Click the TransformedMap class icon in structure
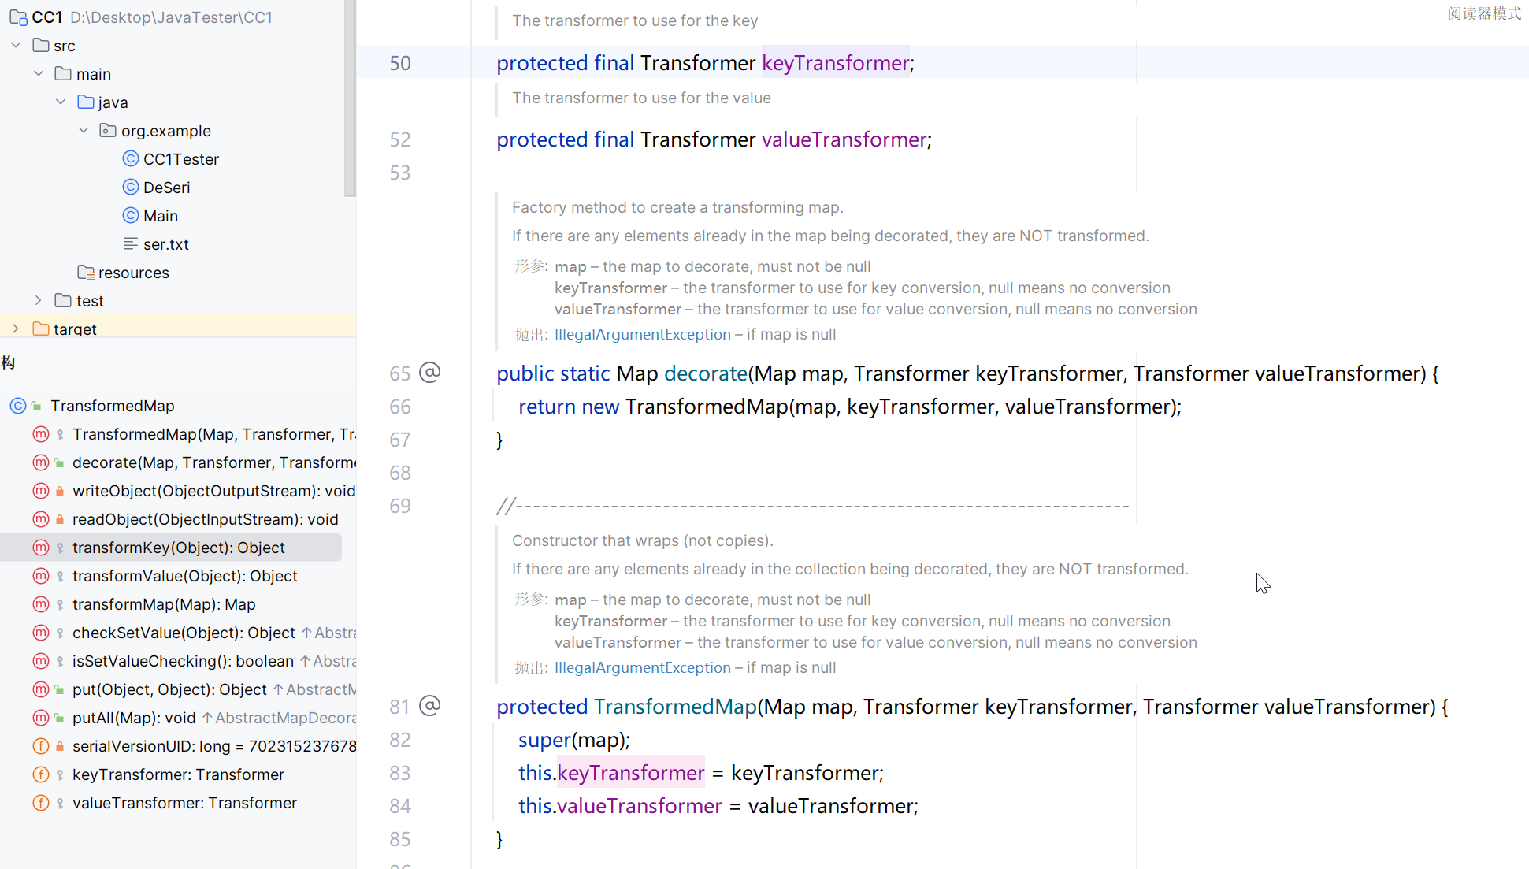 pos(18,406)
